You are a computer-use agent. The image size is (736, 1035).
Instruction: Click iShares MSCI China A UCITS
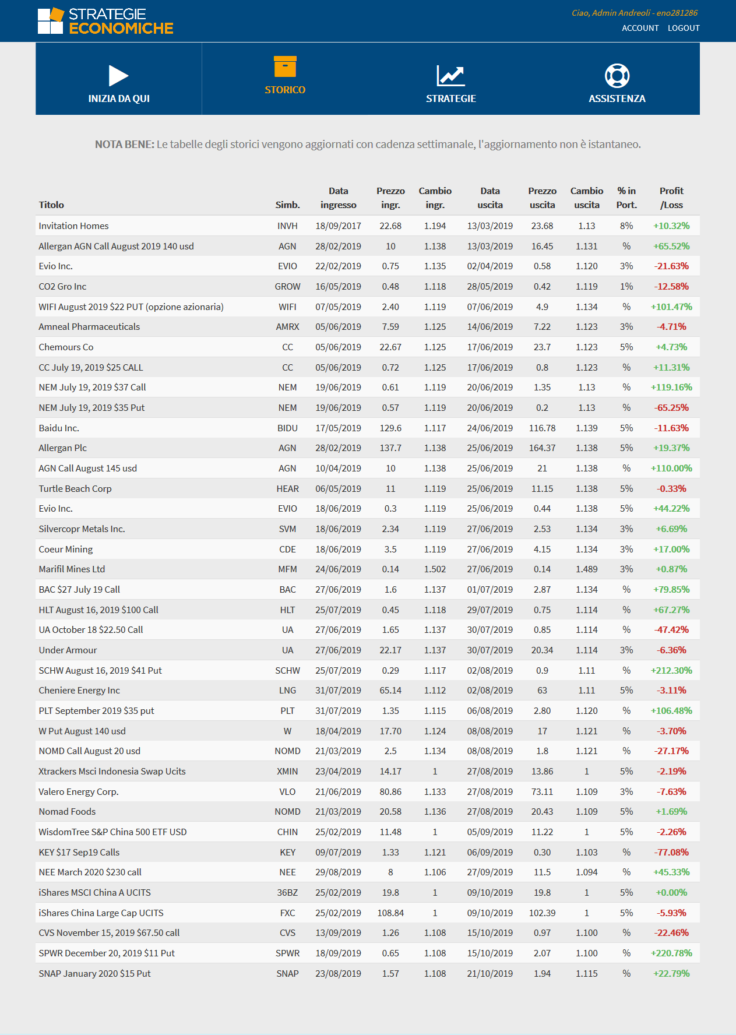click(x=94, y=892)
